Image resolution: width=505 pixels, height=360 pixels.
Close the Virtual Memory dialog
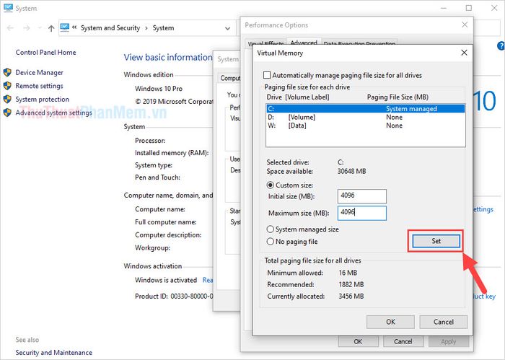tap(464, 53)
